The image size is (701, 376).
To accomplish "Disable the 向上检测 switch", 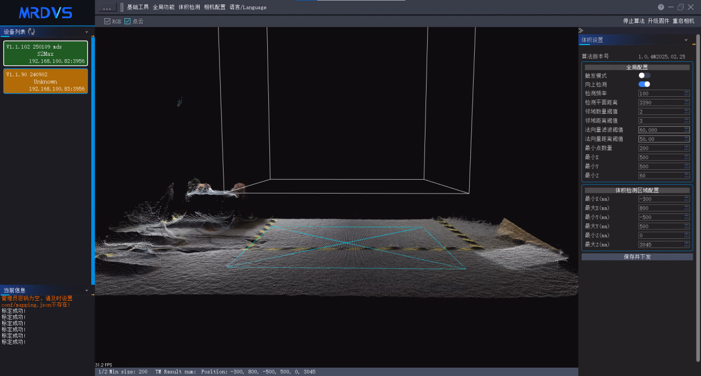I will click(x=644, y=84).
